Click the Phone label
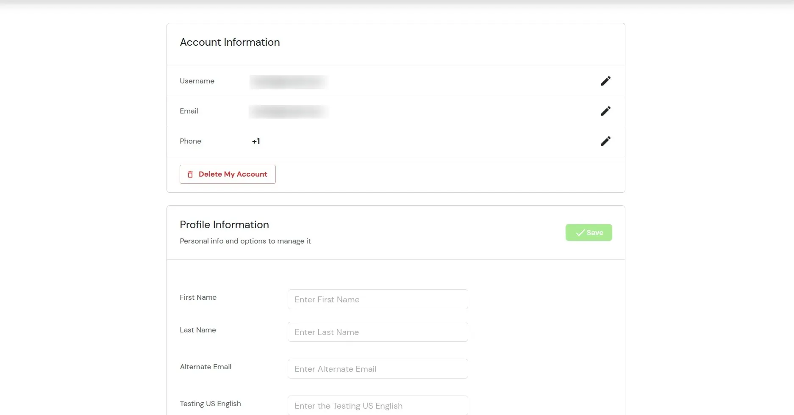 pyautogui.click(x=190, y=141)
